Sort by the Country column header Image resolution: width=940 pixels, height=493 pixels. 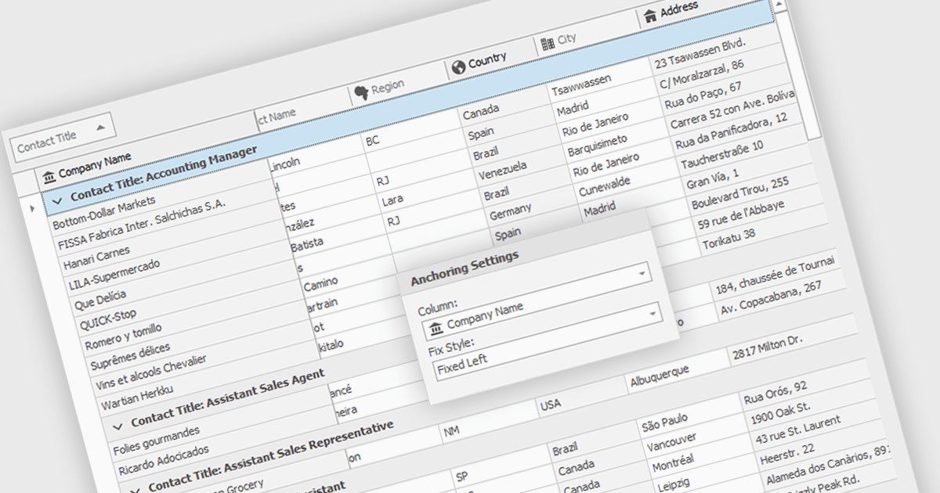click(487, 61)
